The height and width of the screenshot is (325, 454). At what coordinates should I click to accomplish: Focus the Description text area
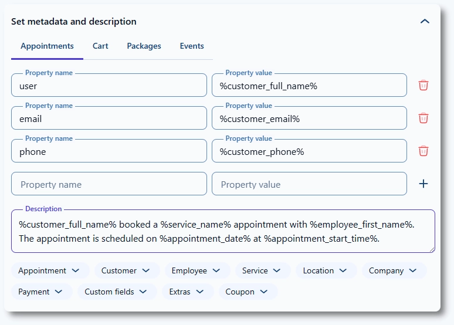click(223, 231)
